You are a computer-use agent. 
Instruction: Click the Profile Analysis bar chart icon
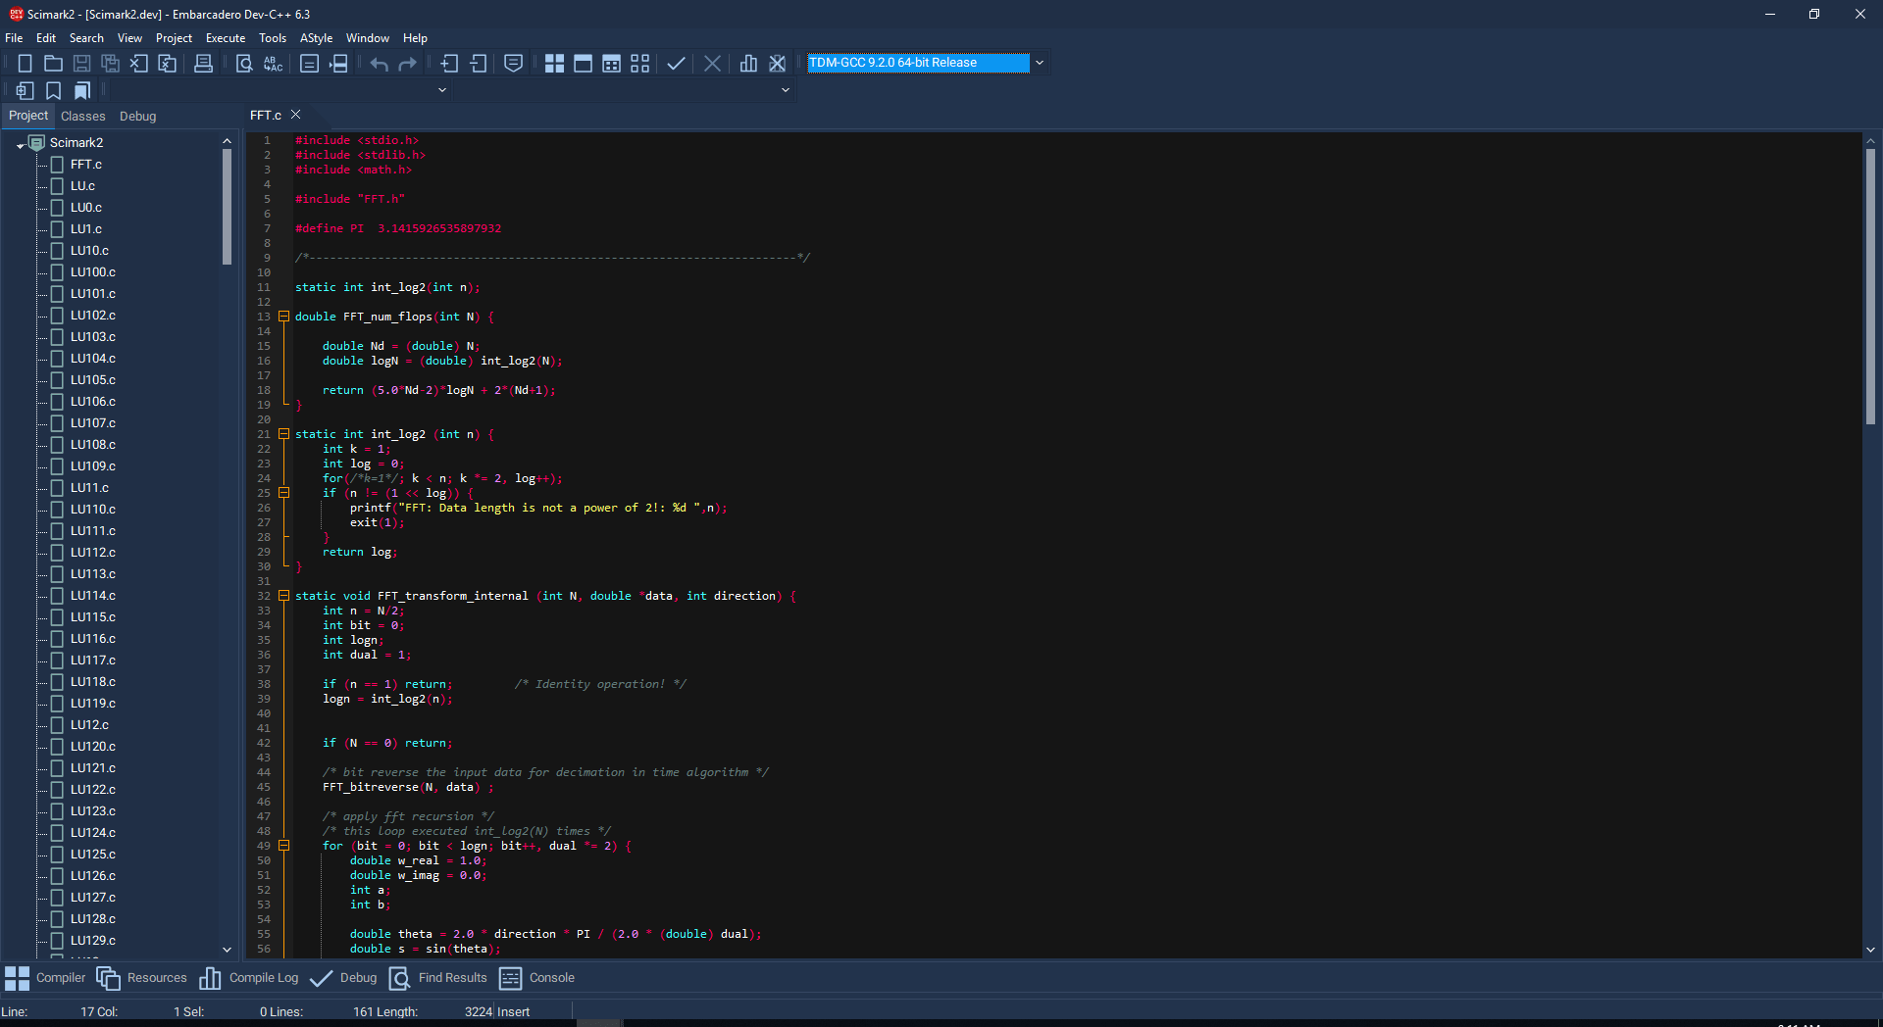[x=748, y=63]
